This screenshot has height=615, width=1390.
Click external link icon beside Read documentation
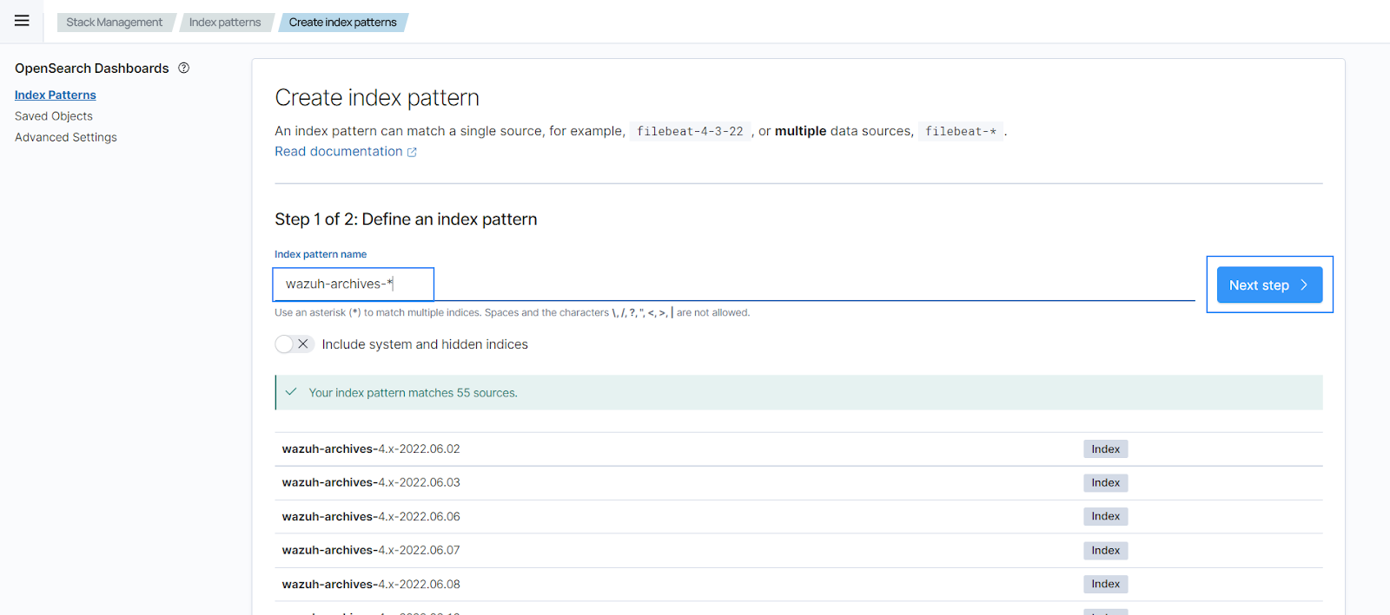pos(412,153)
